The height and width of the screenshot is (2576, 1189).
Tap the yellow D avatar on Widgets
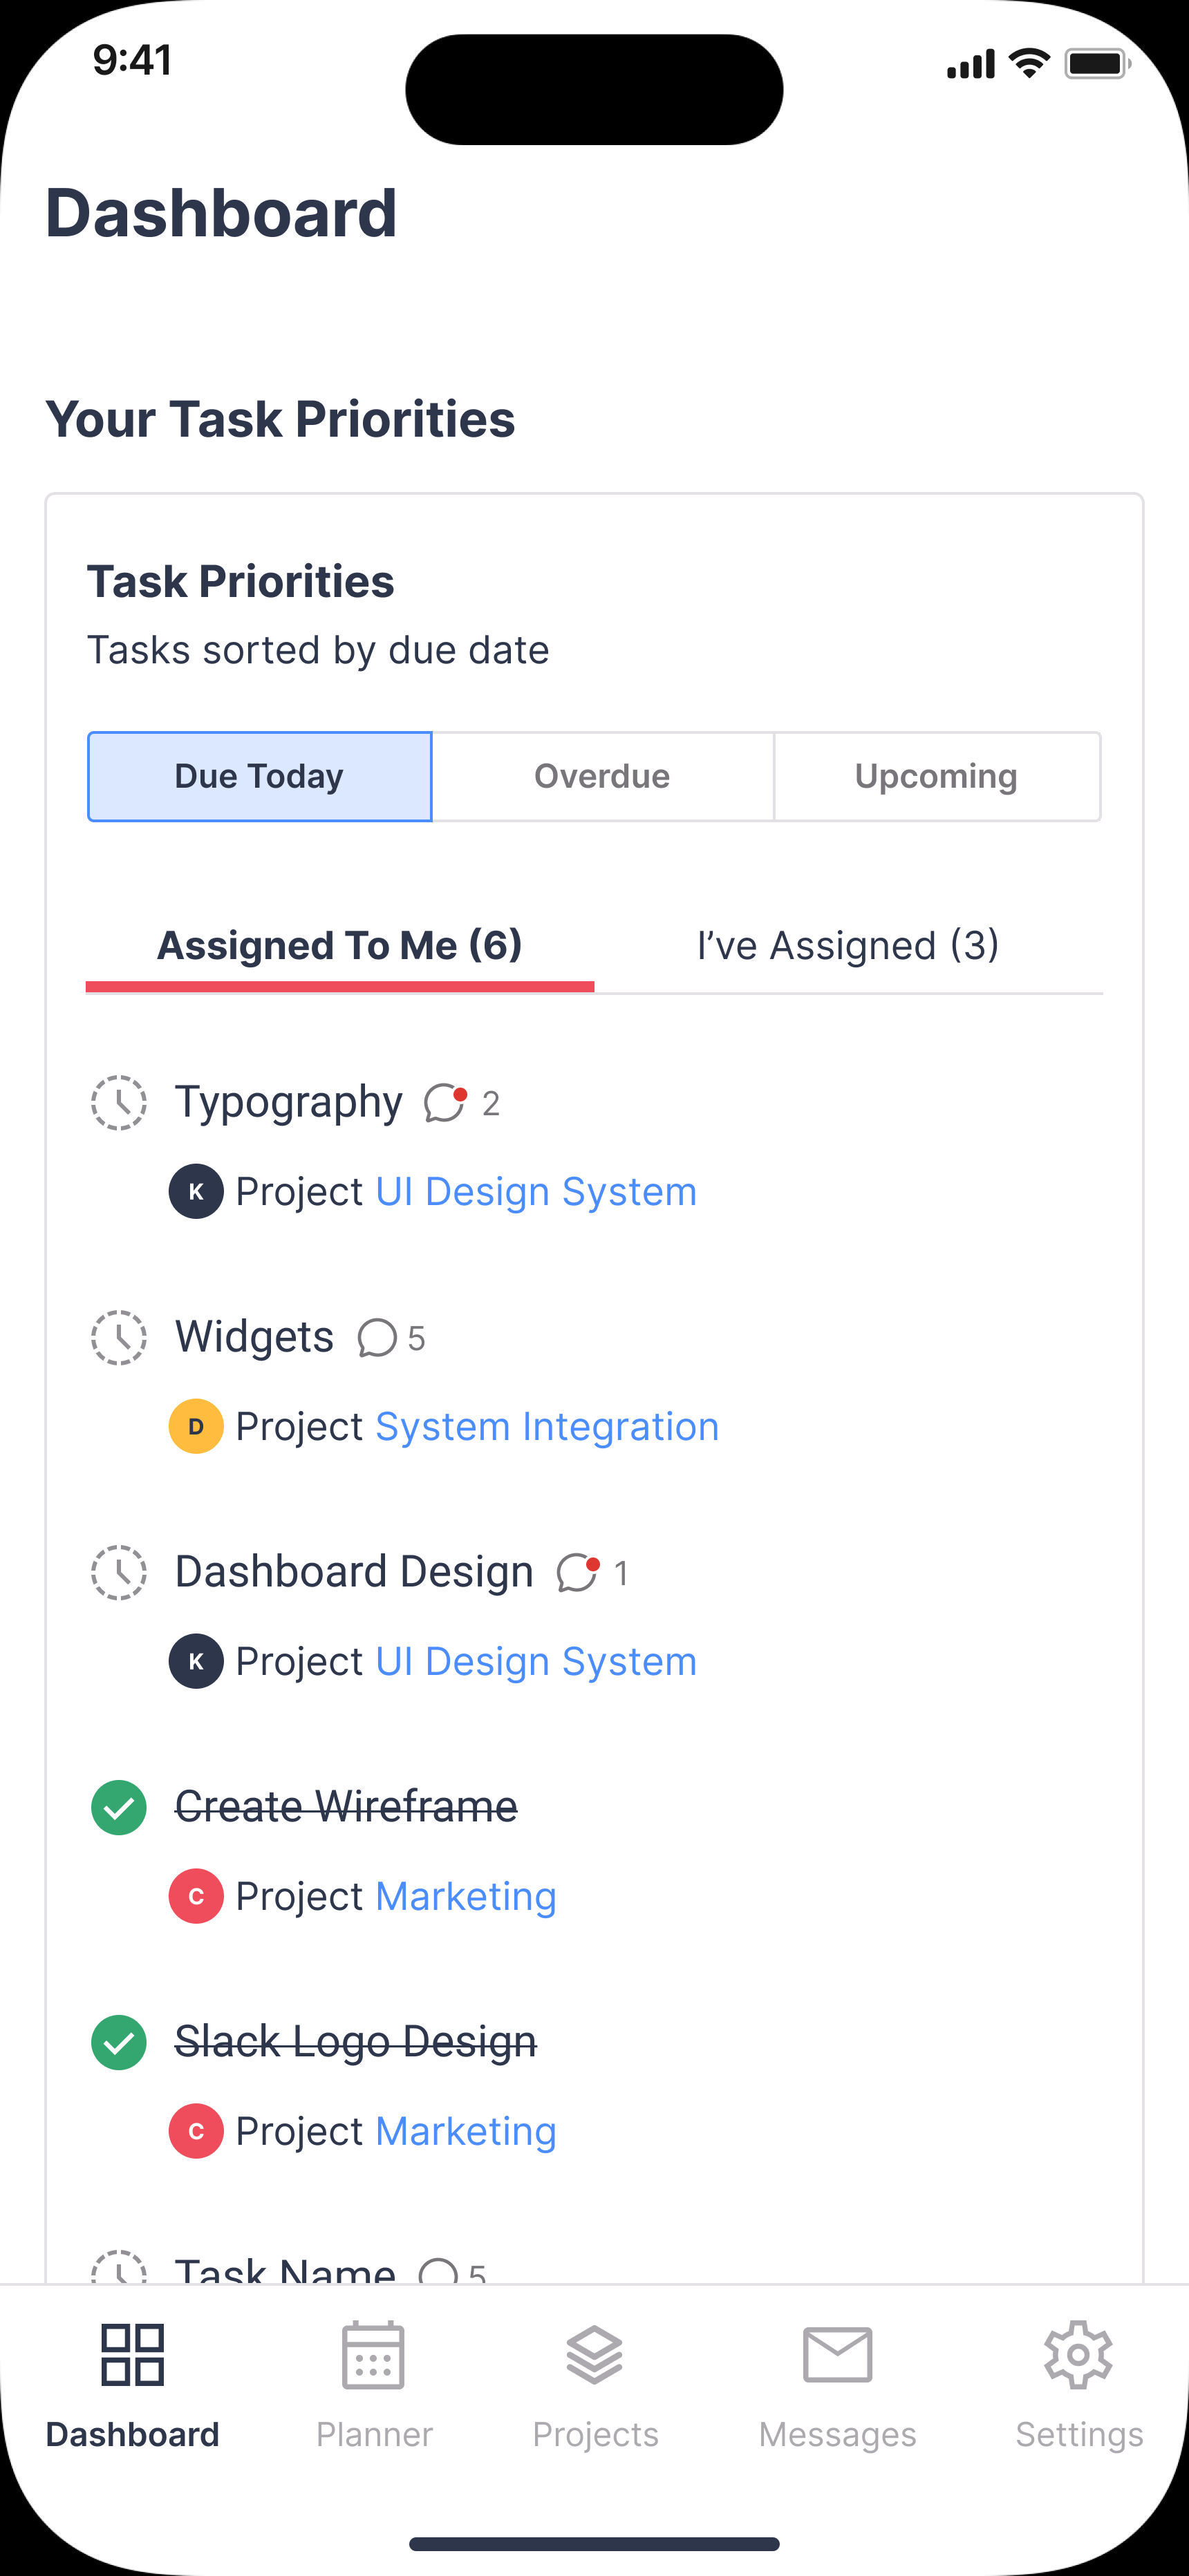tap(196, 1426)
